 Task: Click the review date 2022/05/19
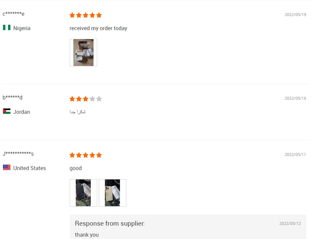pos(295,15)
